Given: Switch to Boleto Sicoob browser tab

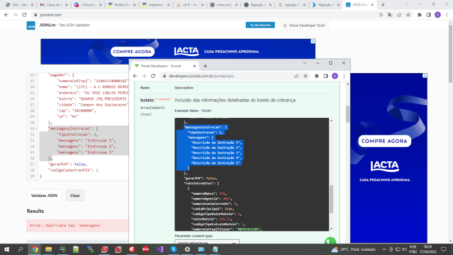Looking at the screenshot, I should pyautogui.click(x=121, y=5).
